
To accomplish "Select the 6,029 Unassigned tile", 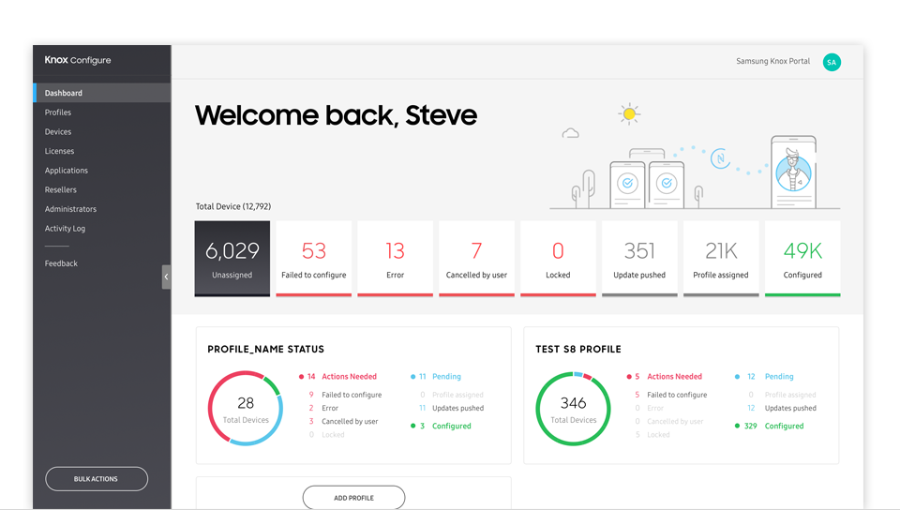I will tap(232, 259).
